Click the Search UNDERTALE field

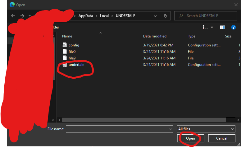[206, 16]
